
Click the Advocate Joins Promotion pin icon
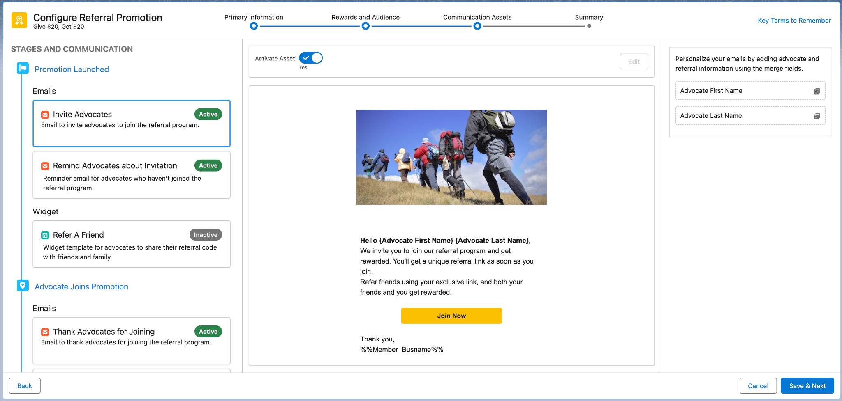pos(23,285)
